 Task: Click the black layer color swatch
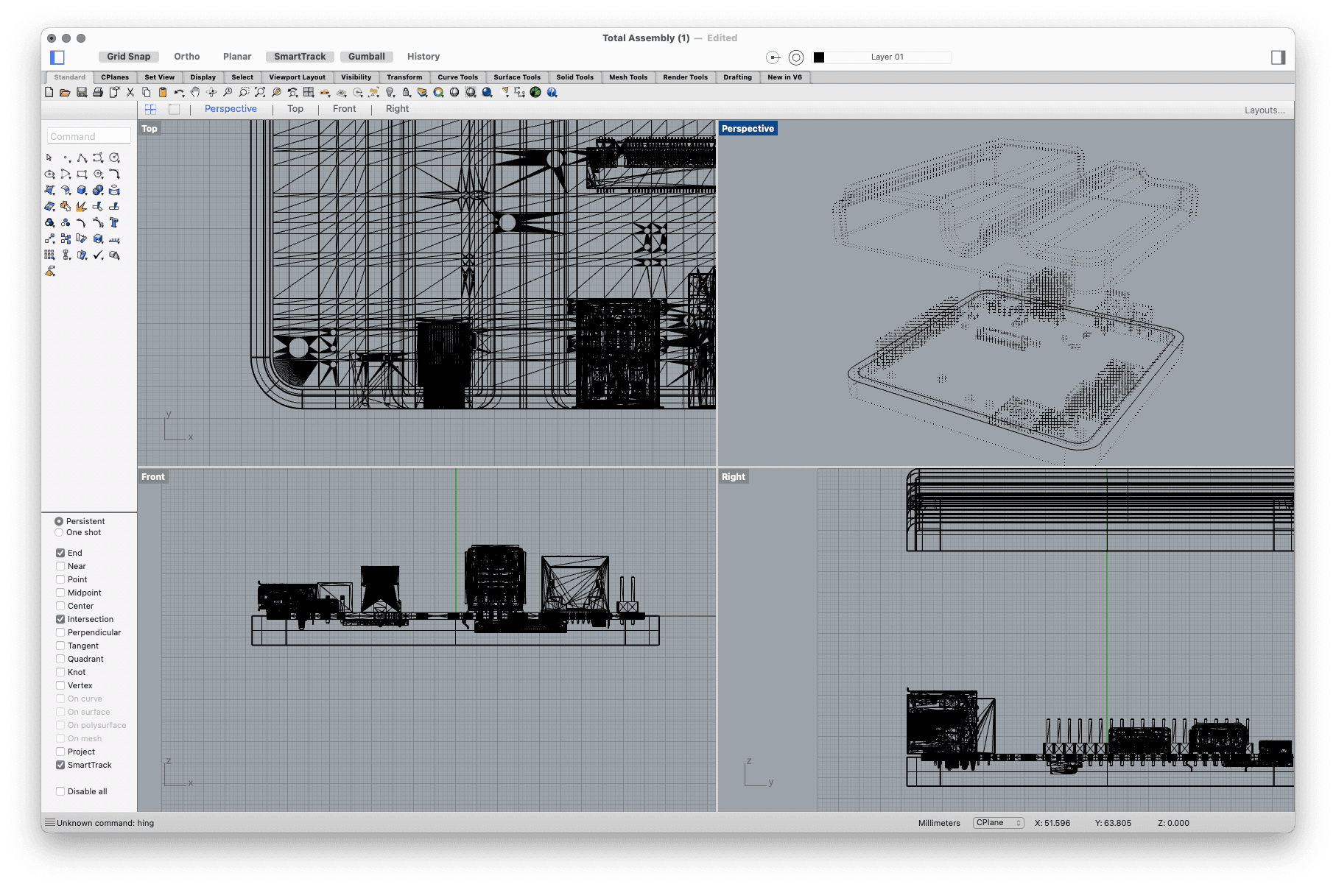click(819, 57)
